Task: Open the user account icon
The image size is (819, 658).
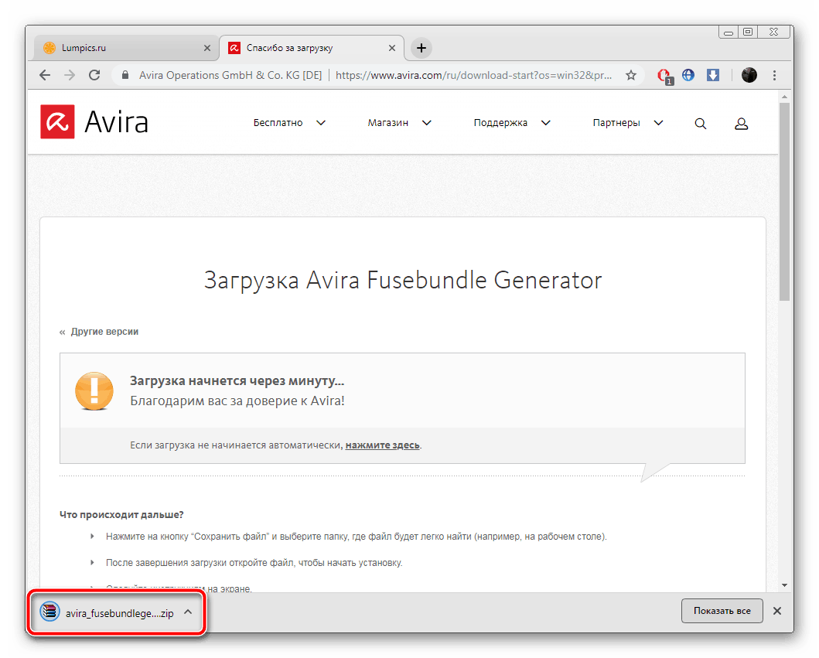Action: pyautogui.click(x=741, y=124)
